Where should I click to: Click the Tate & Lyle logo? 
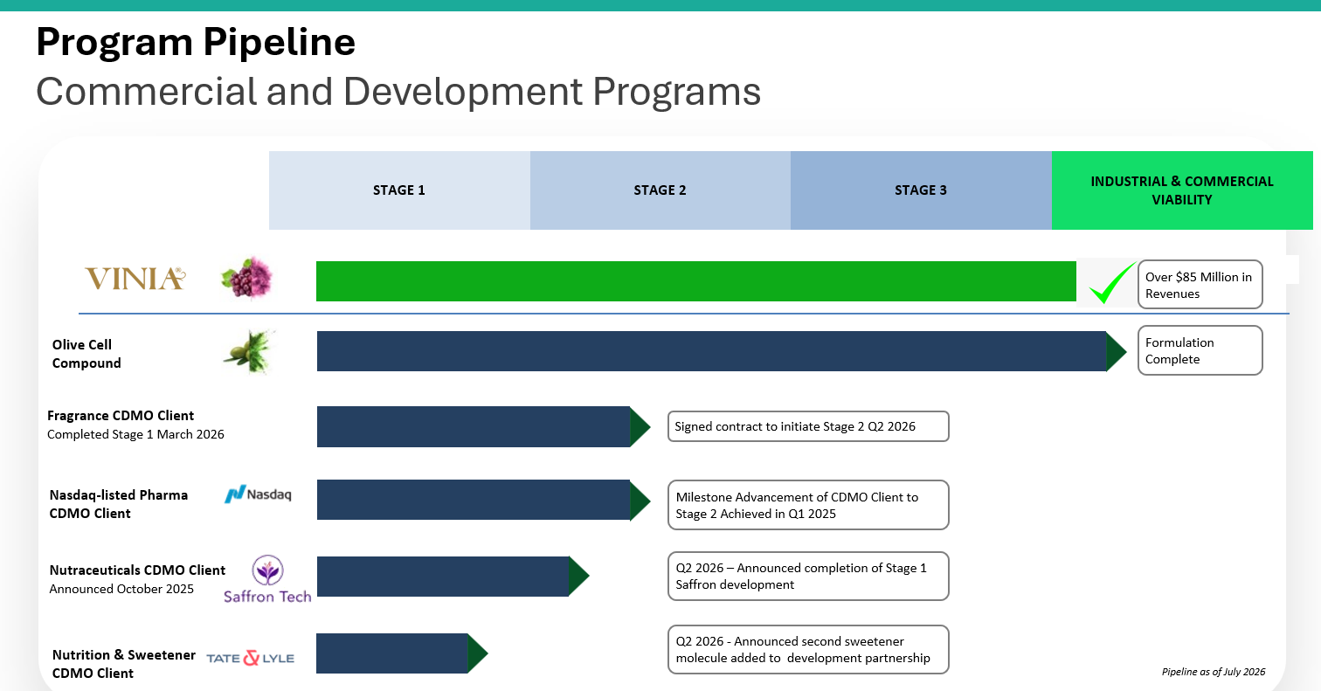coord(250,658)
